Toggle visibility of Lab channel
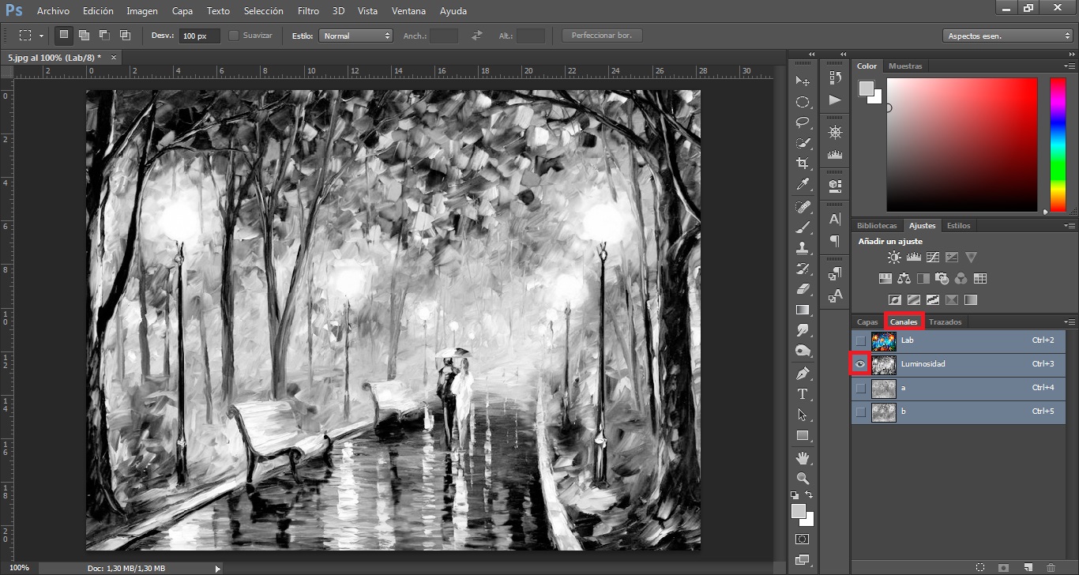Image resolution: width=1079 pixels, height=575 pixels. pyautogui.click(x=860, y=340)
